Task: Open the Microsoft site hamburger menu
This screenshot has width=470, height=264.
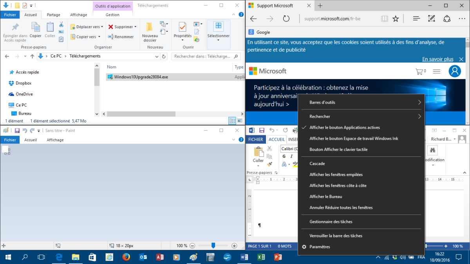Action: pos(436,71)
